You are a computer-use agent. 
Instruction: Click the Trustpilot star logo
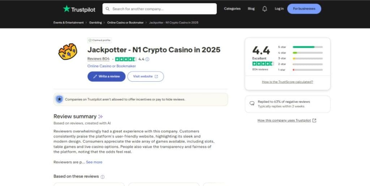[x=66, y=9]
